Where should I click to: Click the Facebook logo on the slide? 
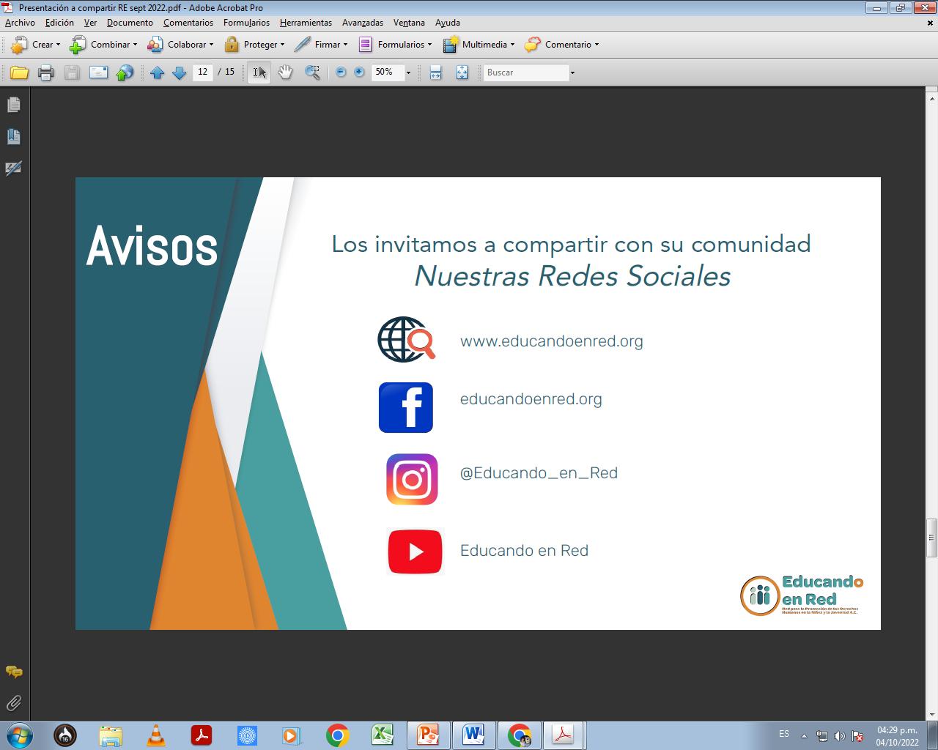point(406,407)
